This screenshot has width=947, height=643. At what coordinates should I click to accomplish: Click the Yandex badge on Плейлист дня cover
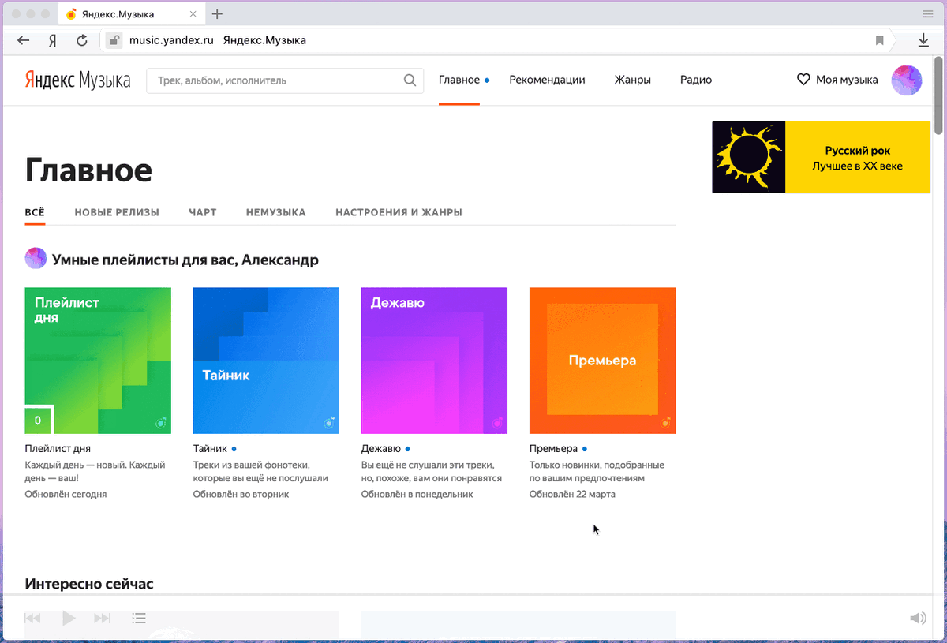click(160, 423)
